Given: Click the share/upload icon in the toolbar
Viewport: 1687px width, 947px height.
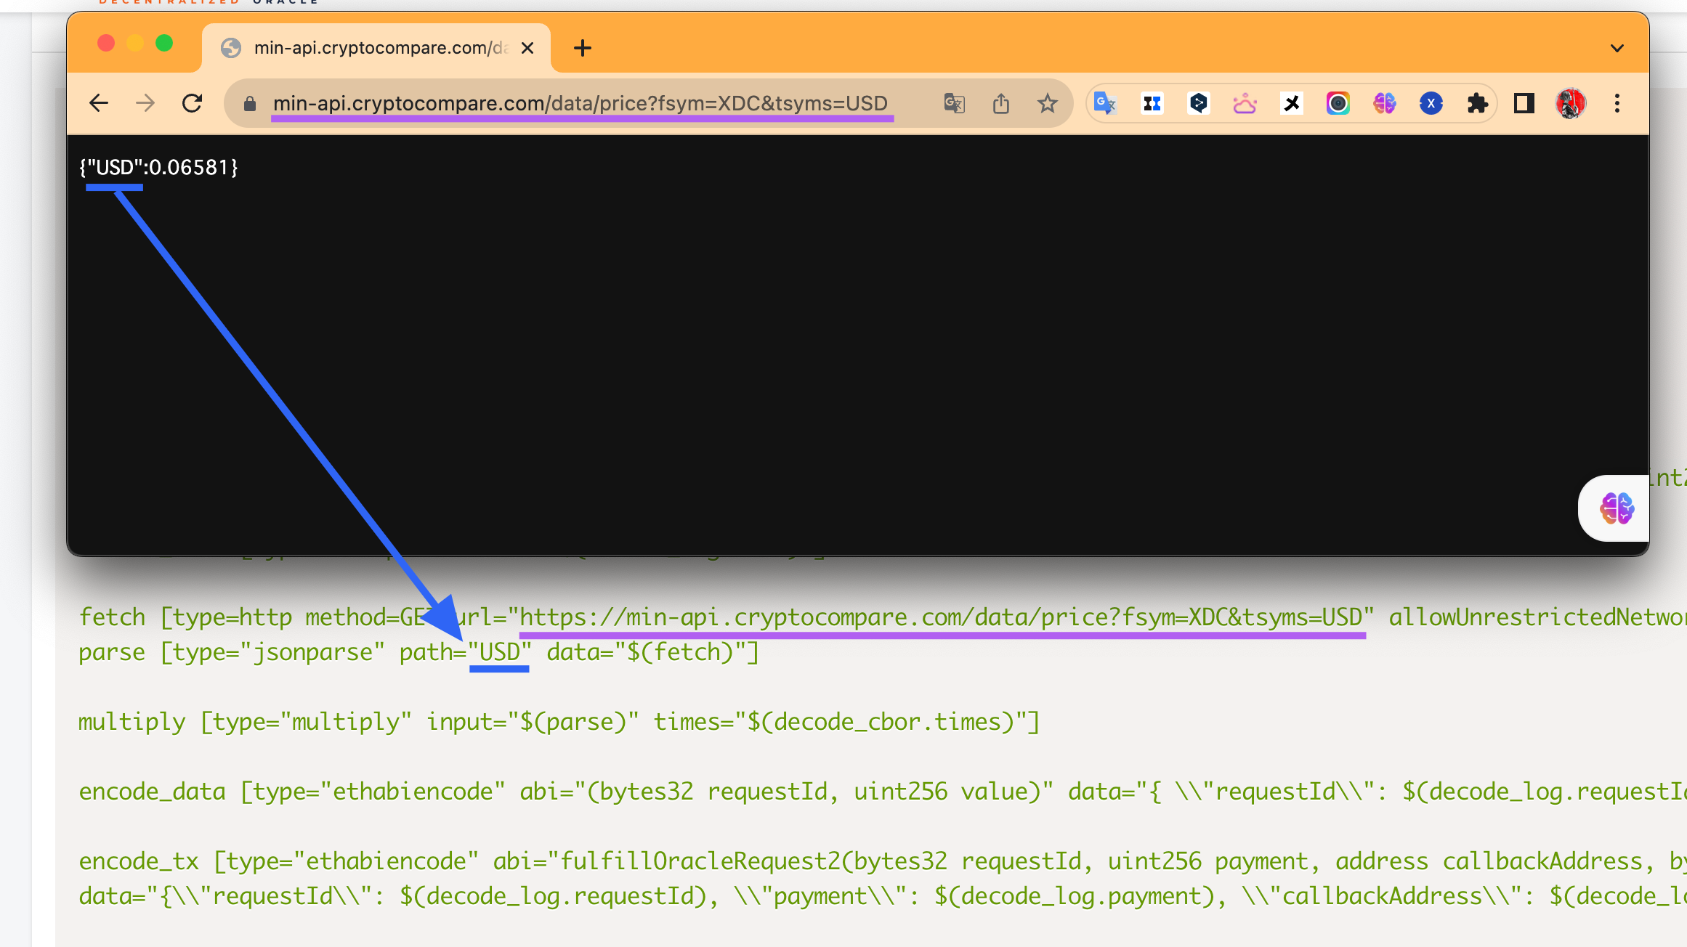Looking at the screenshot, I should [x=1001, y=103].
